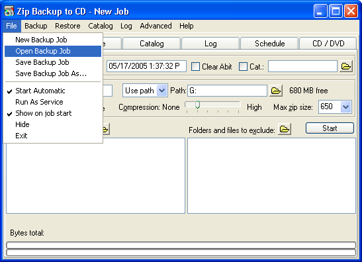Choose Exit from the File menu
The width and height of the screenshot is (362, 262).
[x=53, y=136]
